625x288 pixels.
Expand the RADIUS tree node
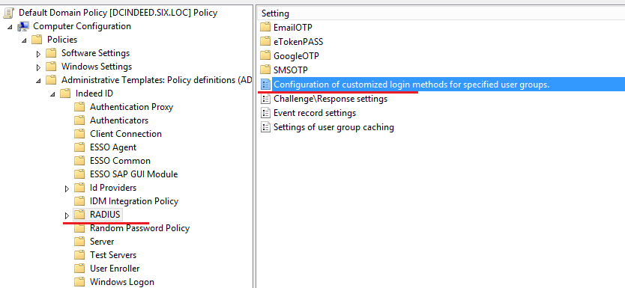pos(67,215)
